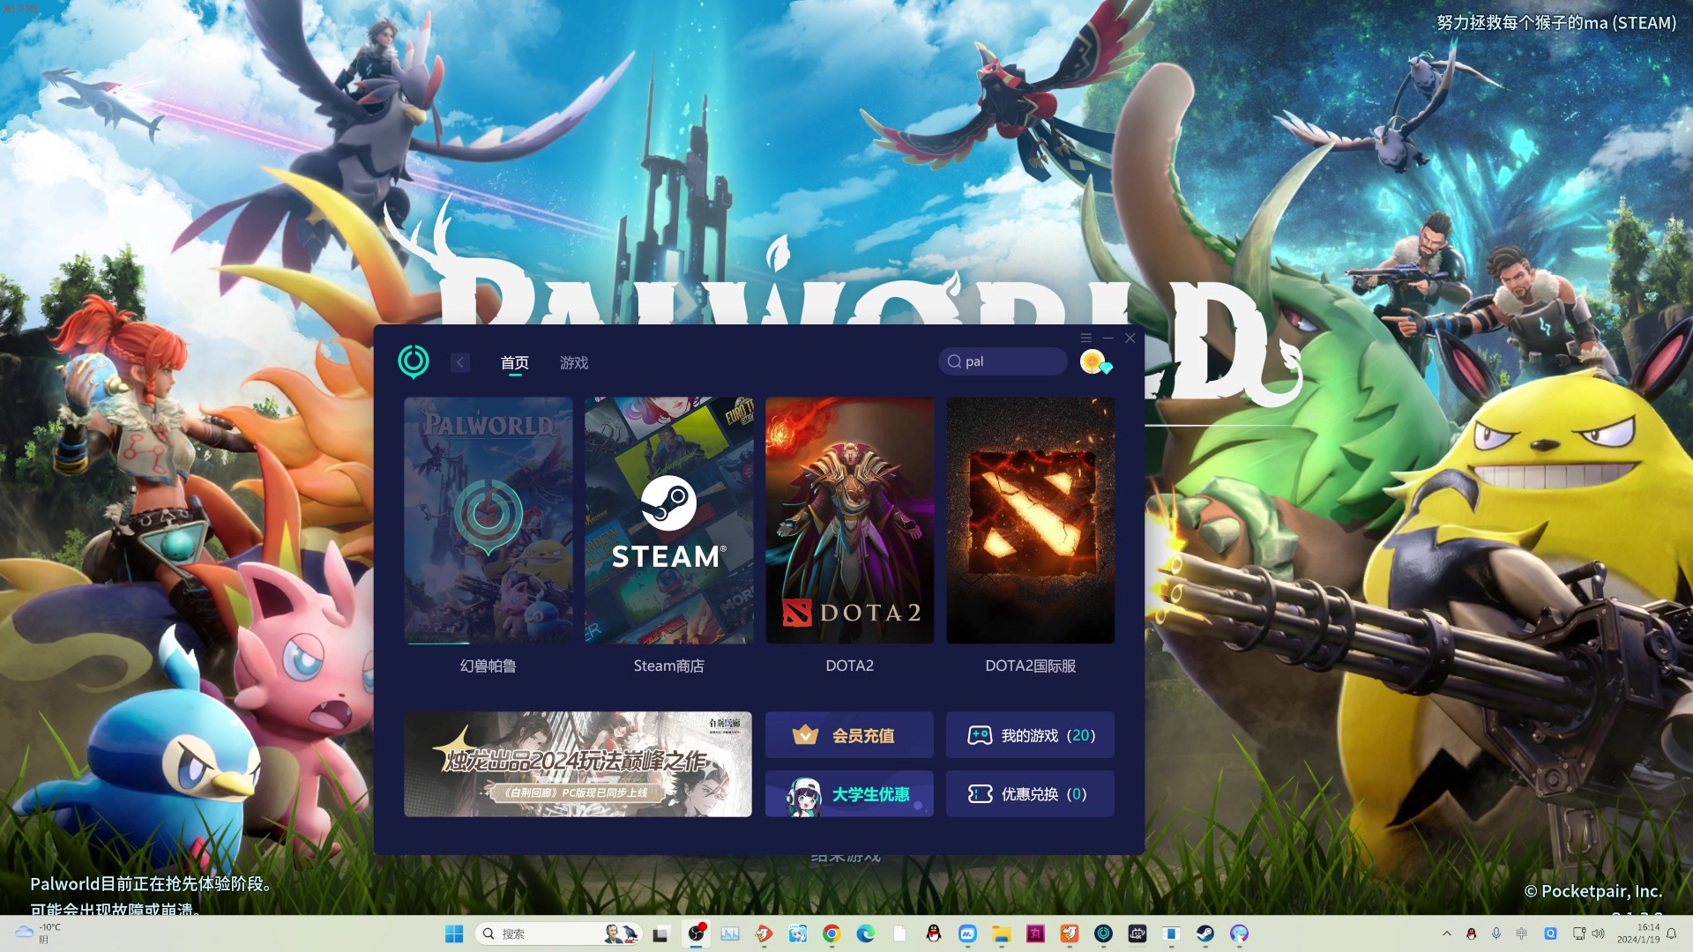Open the purple bird app taskbar icon
The image size is (1693, 952).
[x=1239, y=933]
